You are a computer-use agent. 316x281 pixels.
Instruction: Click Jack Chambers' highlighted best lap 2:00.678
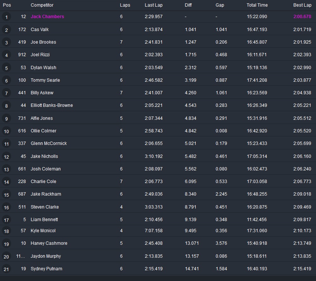[302, 16]
